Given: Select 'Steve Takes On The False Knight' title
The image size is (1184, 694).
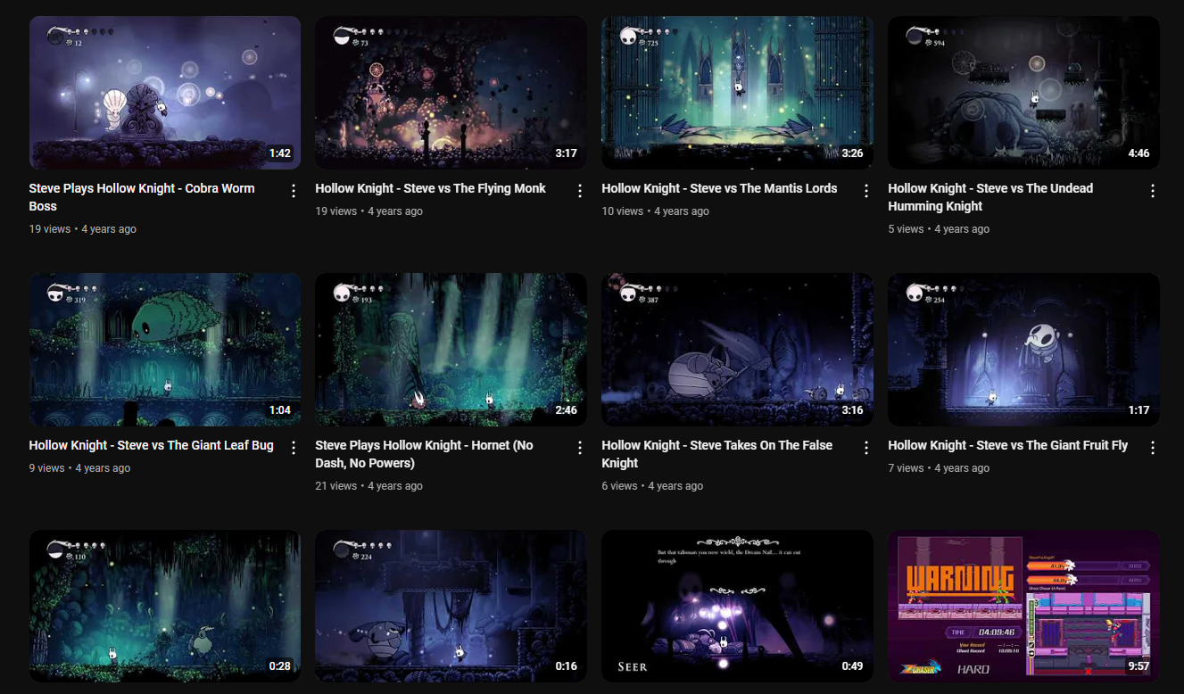Looking at the screenshot, I should (x=716, y=453).
